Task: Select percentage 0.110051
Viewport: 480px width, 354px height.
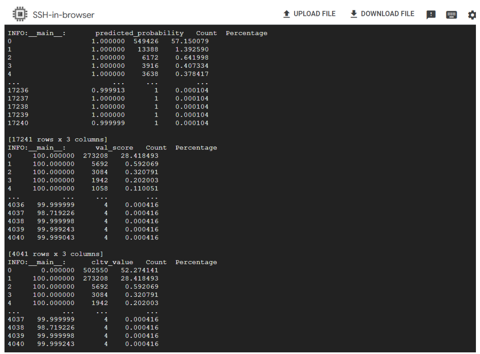Action: [x=142, y=188]
